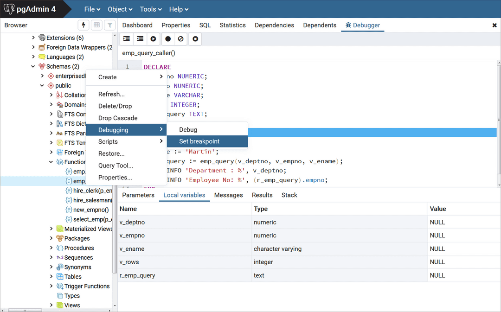Switch to the Local variables tab
501x312 pixels.
point(184,195)
